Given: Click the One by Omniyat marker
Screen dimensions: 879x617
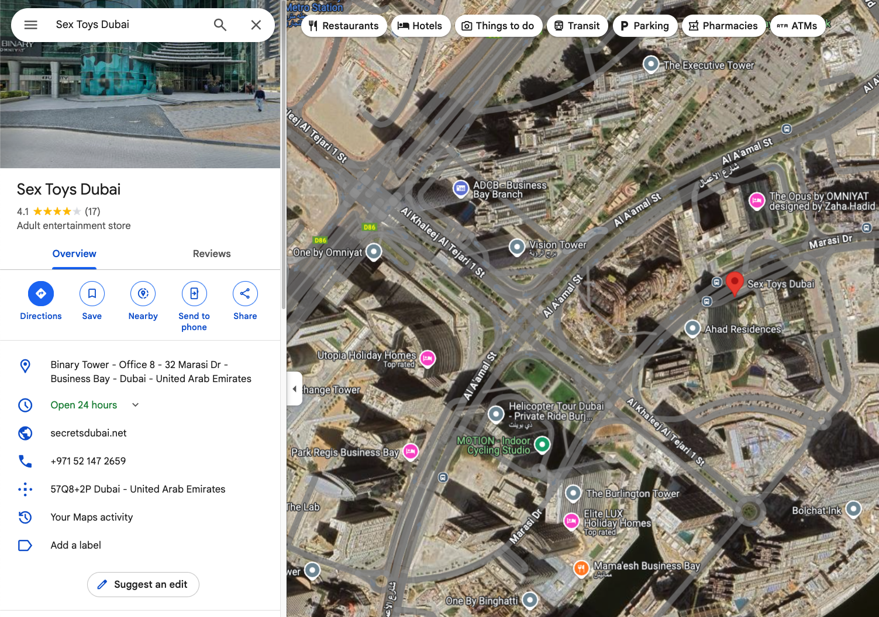Looking at the screenshot, I should [x=374, y=252].
